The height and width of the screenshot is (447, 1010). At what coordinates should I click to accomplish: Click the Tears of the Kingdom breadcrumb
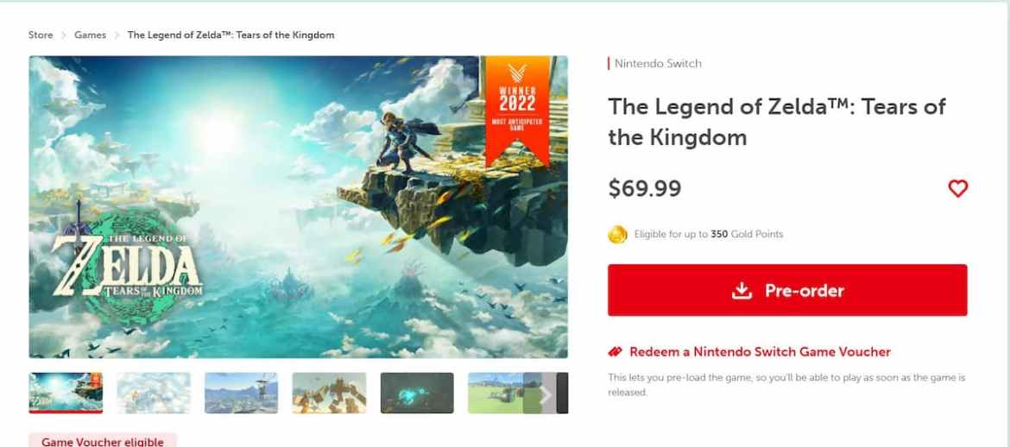[230, 35]
